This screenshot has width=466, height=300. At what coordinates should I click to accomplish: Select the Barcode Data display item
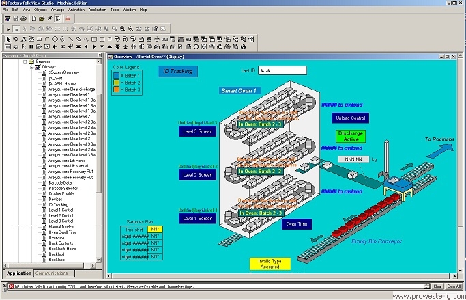click(x=60, y=182)
